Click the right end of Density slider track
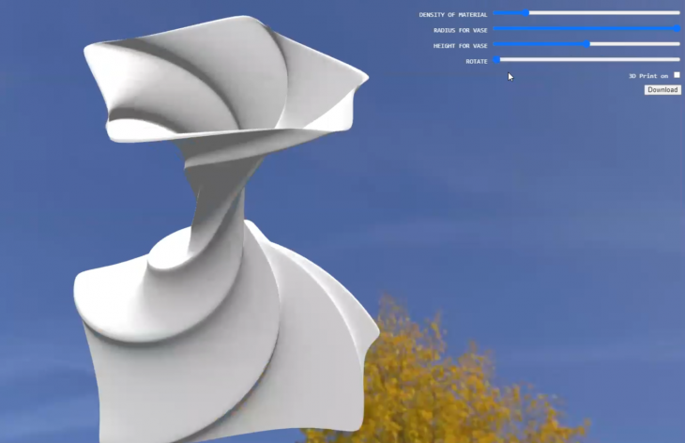This screenshot has height=443, width=685. click(x=677, y=13)
